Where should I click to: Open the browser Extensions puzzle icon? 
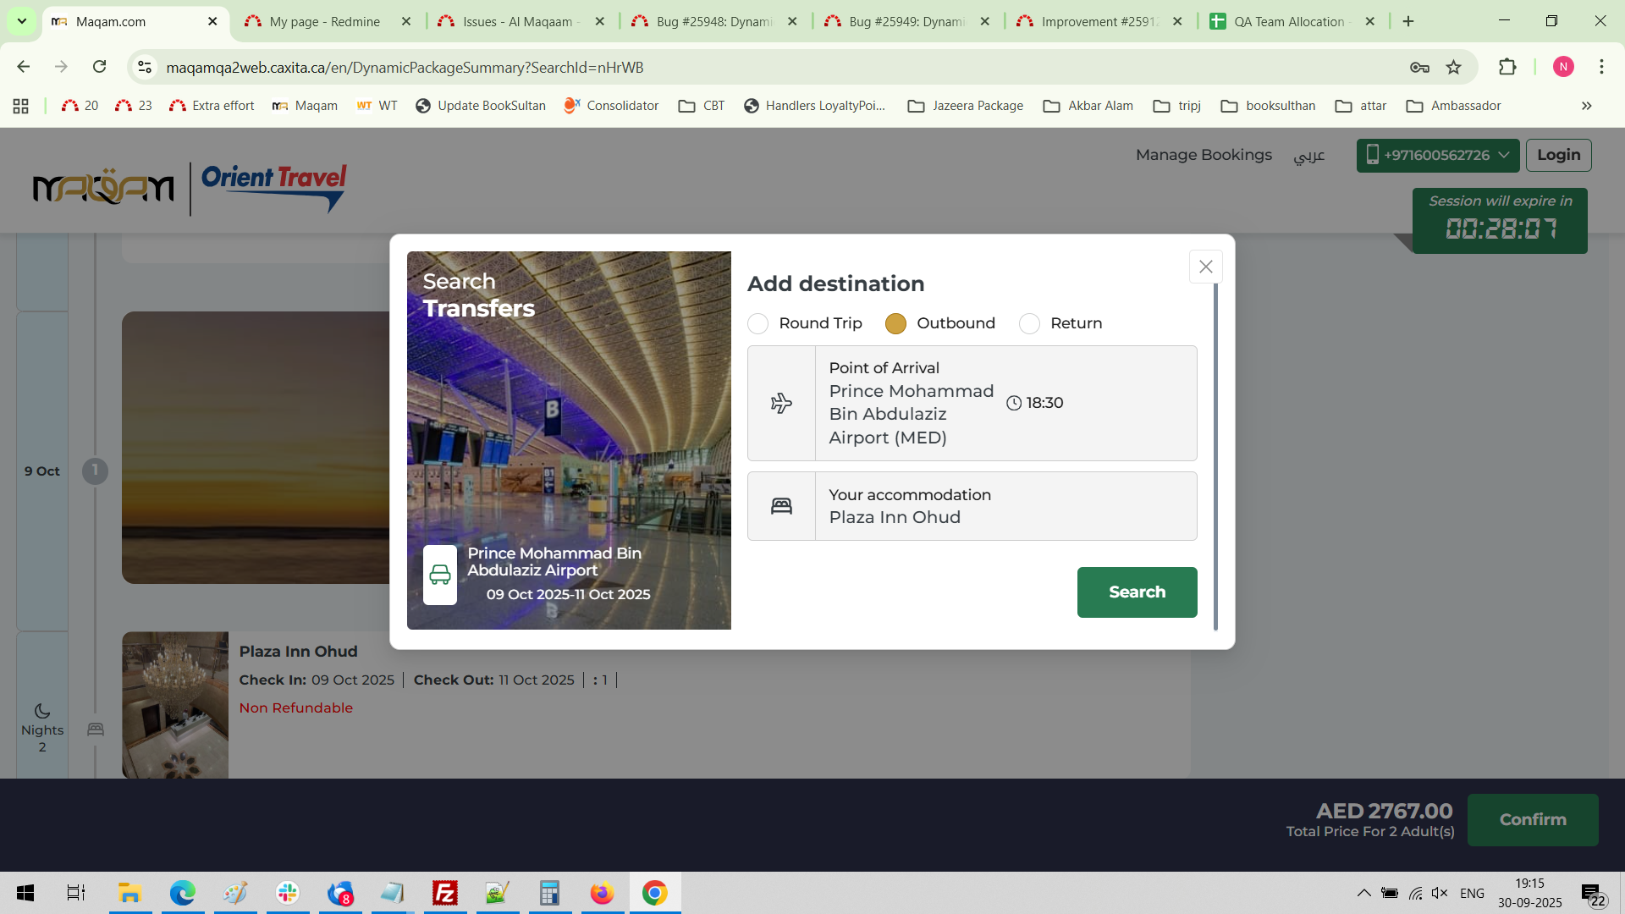click(x=1507, y=67)
